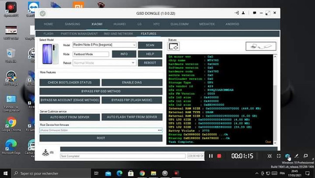Screen dimensions: 315x178
Task: Click the login arrow icon in title bar
Action: pyautogui.click(x=236, y=13)
